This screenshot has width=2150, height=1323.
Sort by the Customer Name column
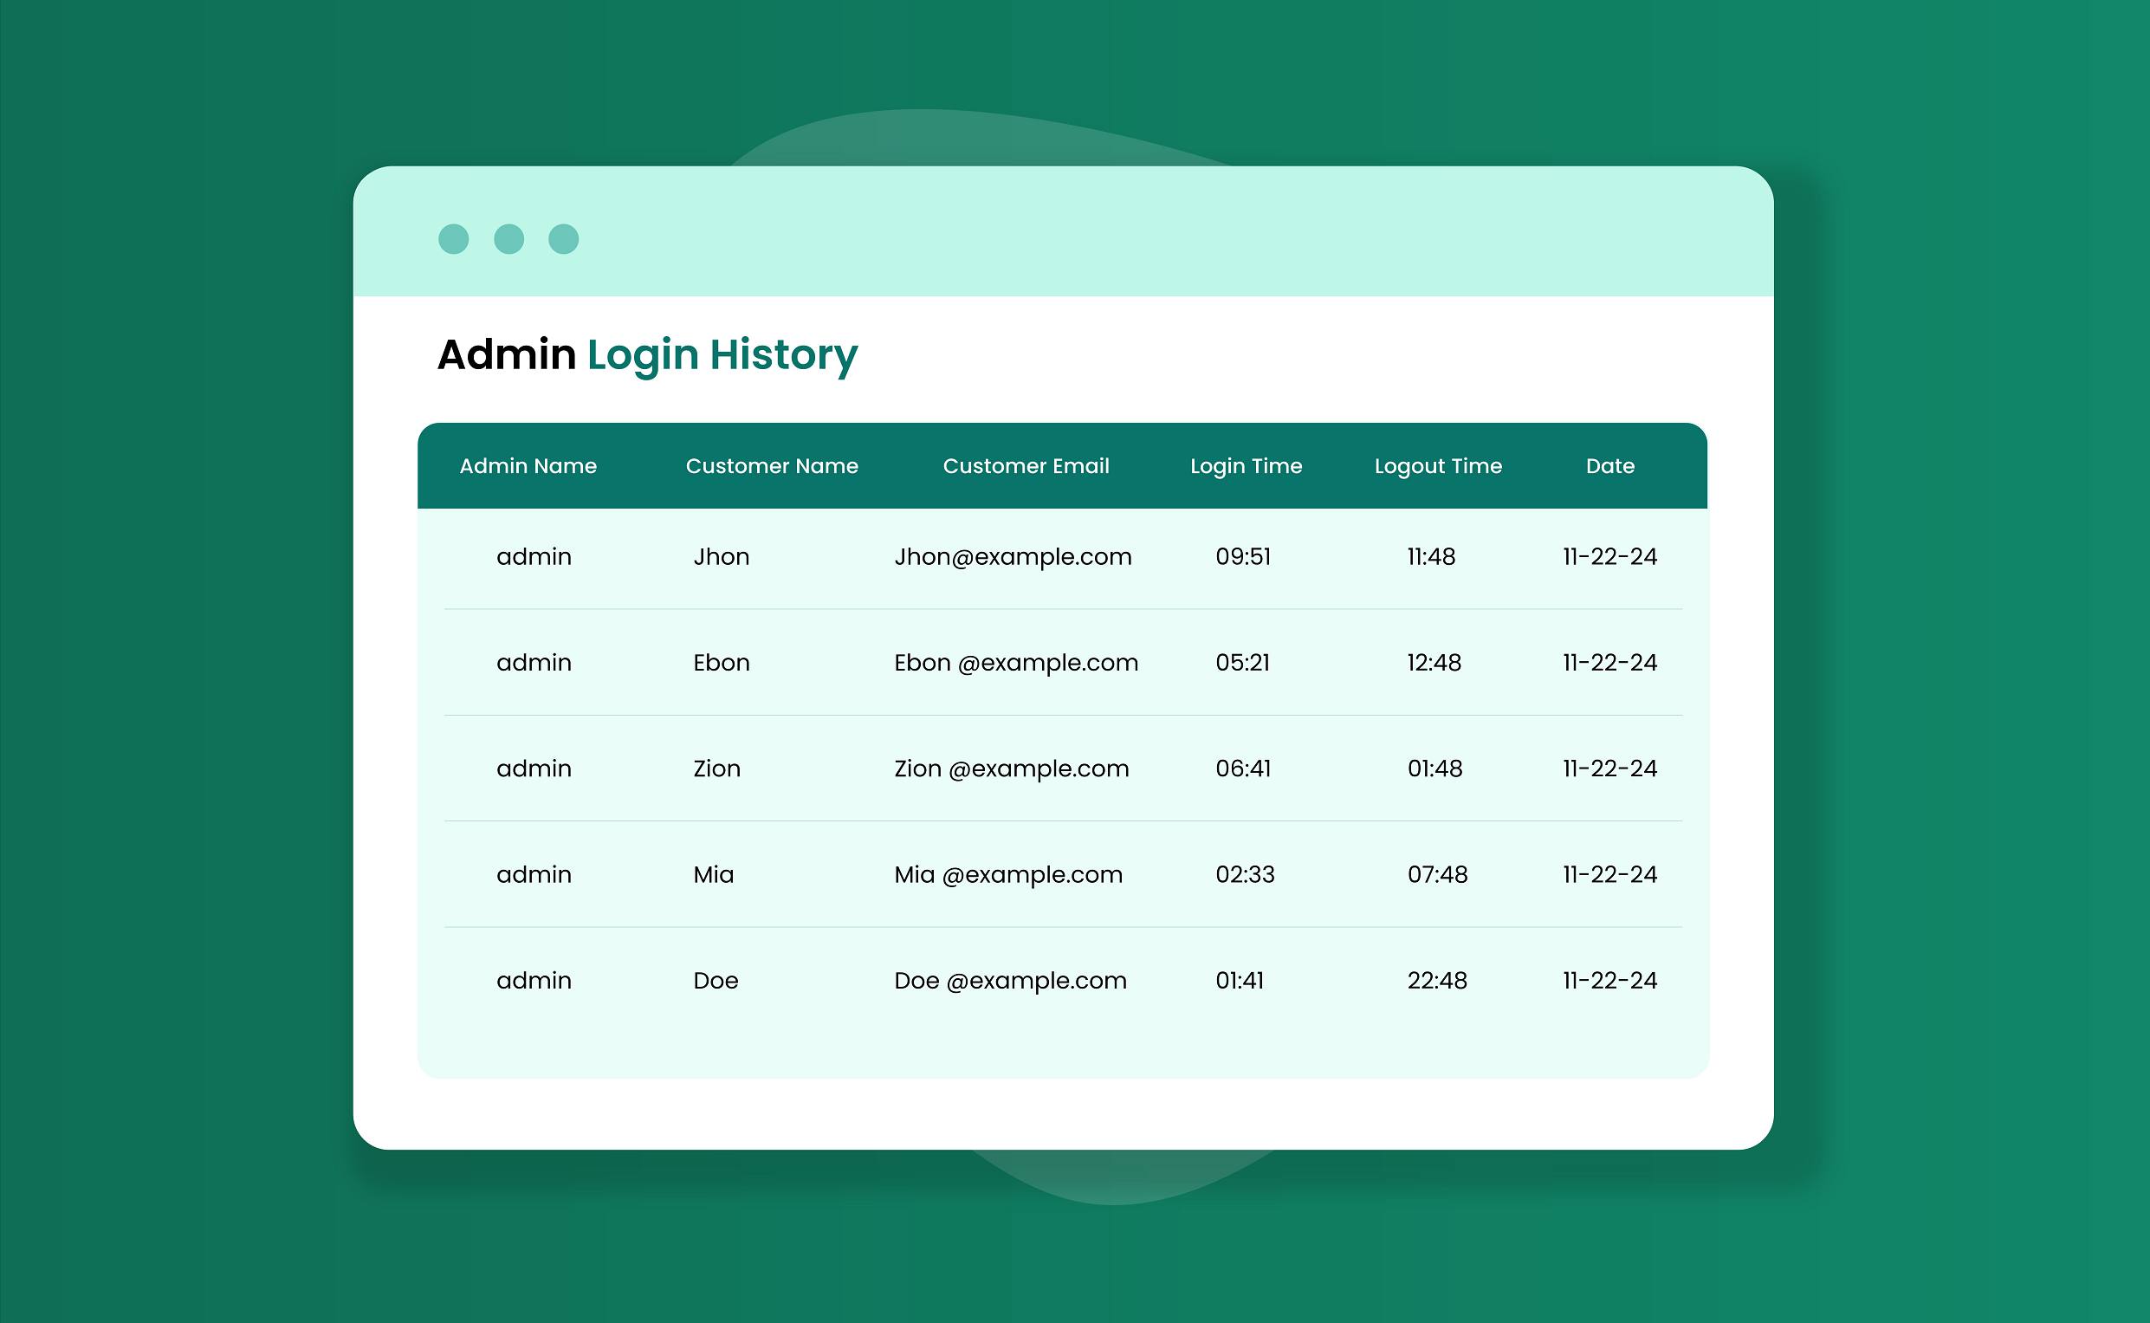coord(772,466)
